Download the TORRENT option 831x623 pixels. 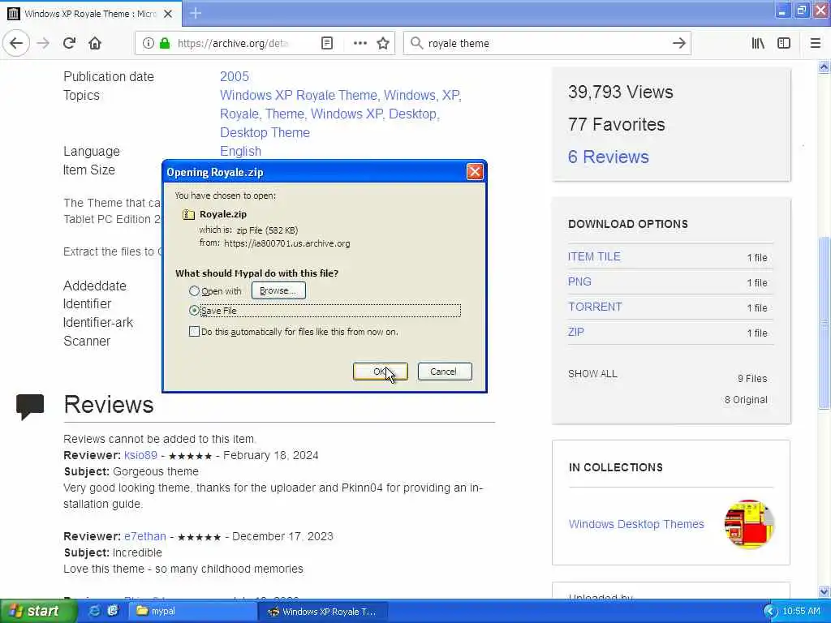point(595,307)
